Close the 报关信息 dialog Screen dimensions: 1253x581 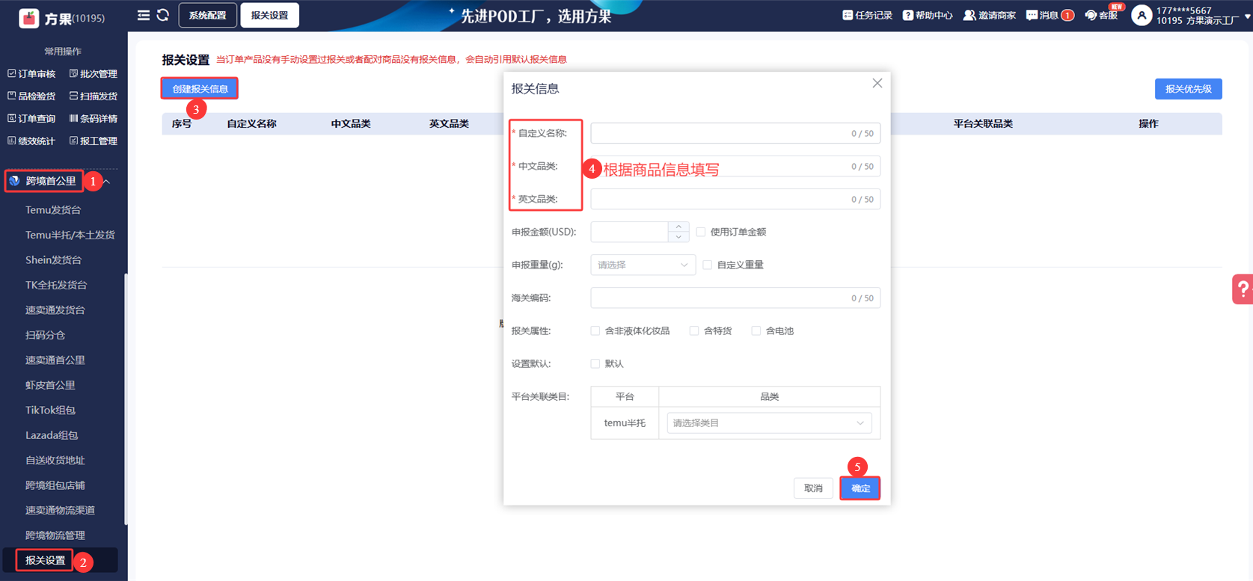tap(877, 83)
